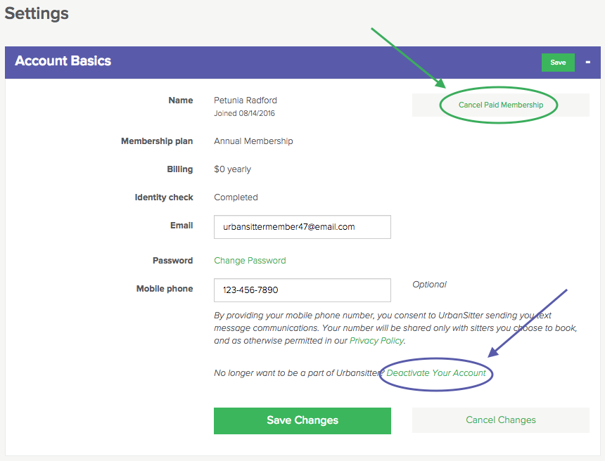Screen dimensions: 605x461
Task: Focus the Mobile phone number field
Action: click(x=302, y=290)
